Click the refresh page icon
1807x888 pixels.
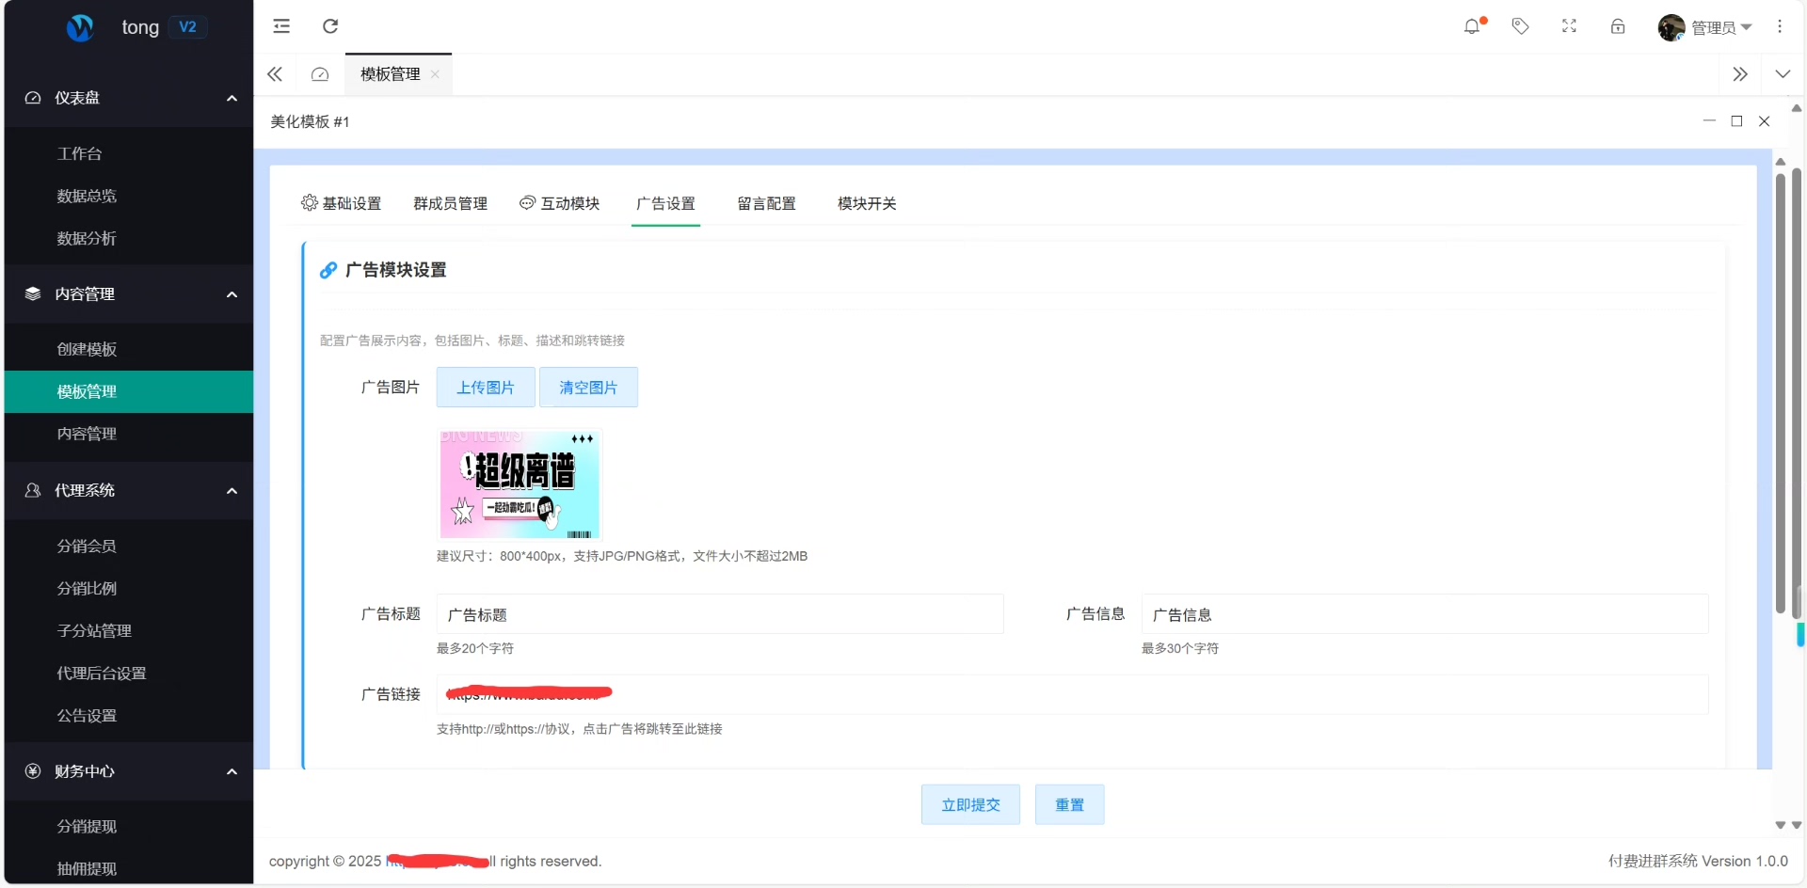(330, 26)
